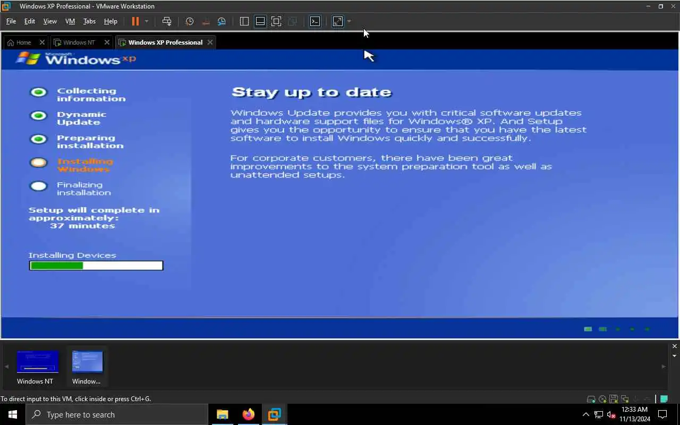This screenshot has height=425, width=680.
Task: Pause the virtual machine with the orange button
Action: pyautogui.click(x=135, y=21)
